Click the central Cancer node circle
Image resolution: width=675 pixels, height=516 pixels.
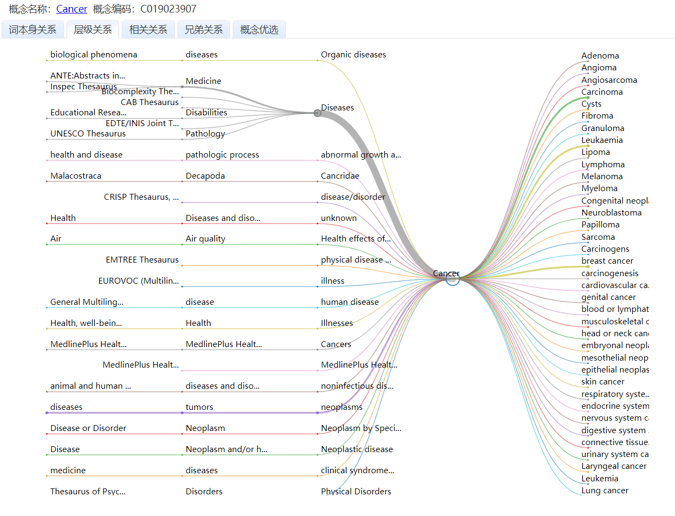(x=453, y=279)
